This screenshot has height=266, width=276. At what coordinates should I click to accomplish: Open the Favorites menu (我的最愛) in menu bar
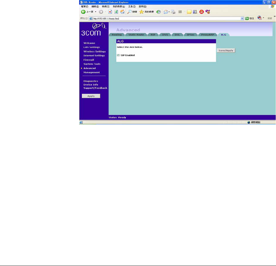[119, 6]
